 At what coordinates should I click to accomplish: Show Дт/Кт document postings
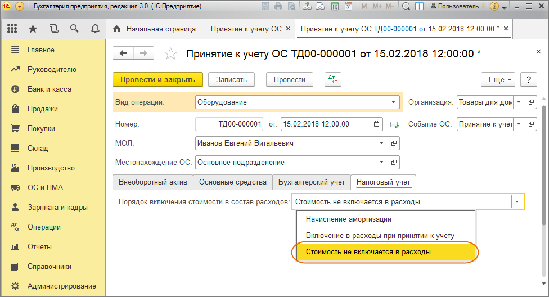[x=332, y=80]
